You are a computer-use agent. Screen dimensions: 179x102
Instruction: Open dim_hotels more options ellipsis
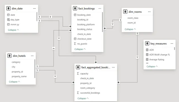pos(32,56)
